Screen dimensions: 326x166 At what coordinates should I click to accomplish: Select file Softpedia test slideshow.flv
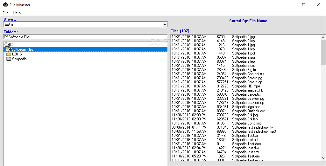pyautogui.click(x=252, y=127)
